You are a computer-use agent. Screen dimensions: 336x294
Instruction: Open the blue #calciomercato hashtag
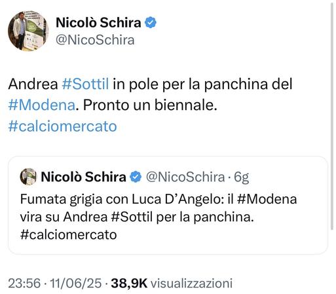[62, 126]
